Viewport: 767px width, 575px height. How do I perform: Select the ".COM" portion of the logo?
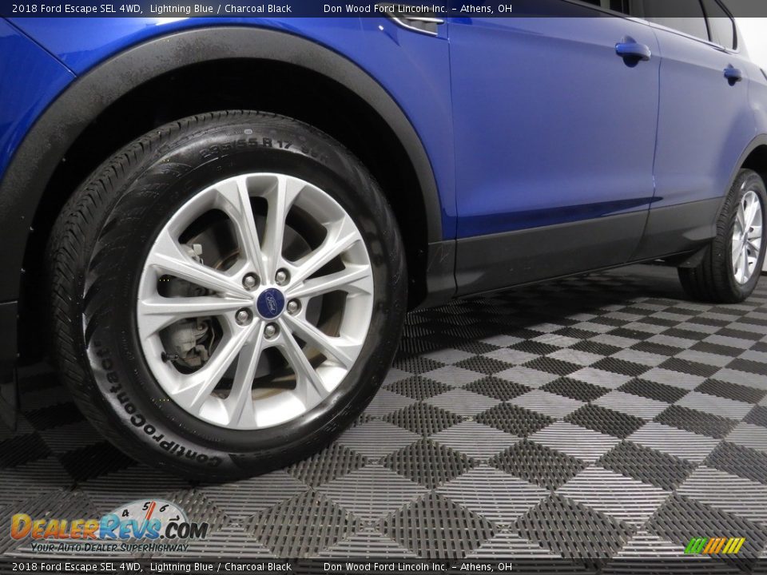click(182, 529)
